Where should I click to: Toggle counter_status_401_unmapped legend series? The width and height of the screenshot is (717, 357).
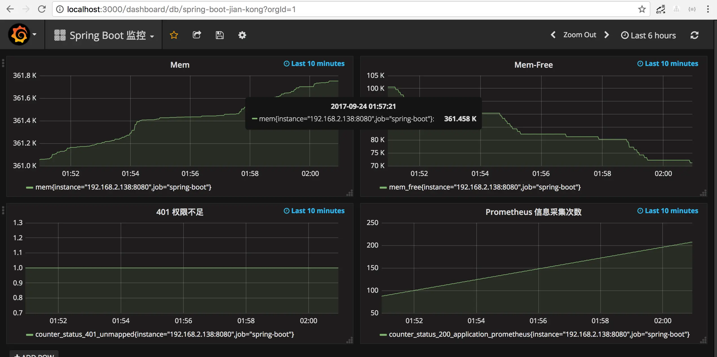[x=164, y=334]
